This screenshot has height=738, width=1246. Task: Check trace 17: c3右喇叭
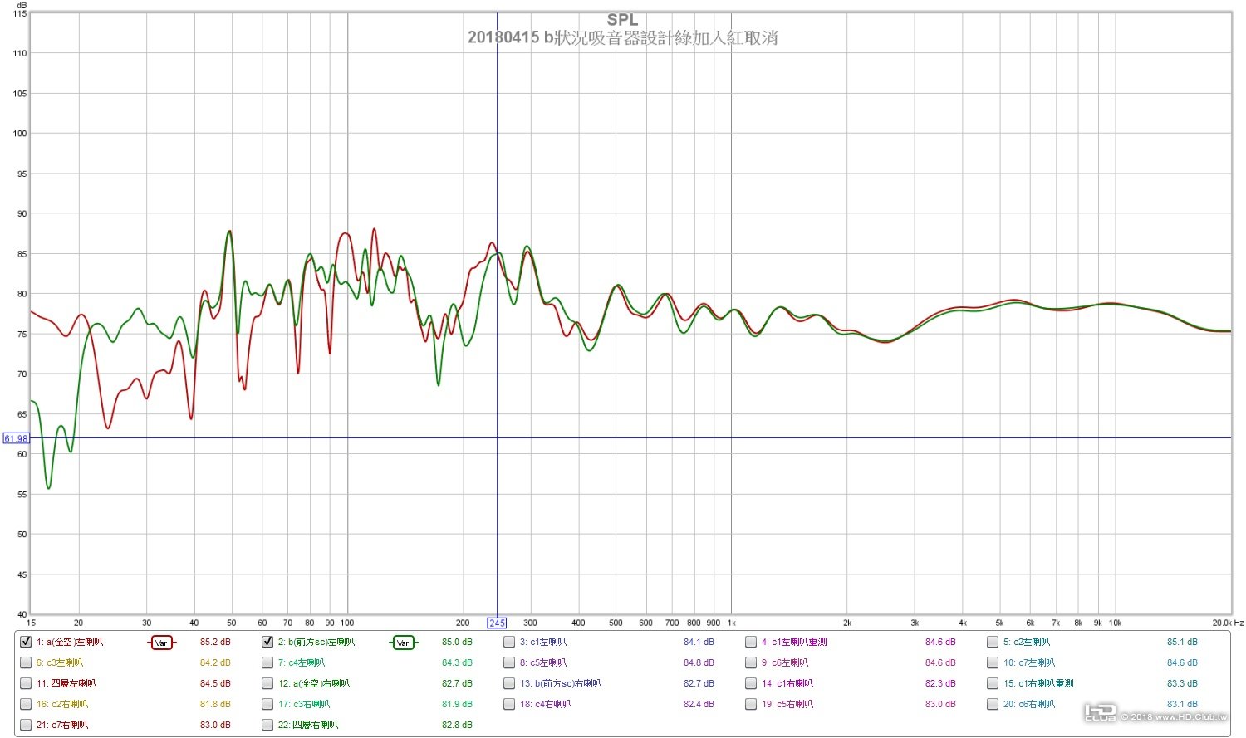click(267, 704)
